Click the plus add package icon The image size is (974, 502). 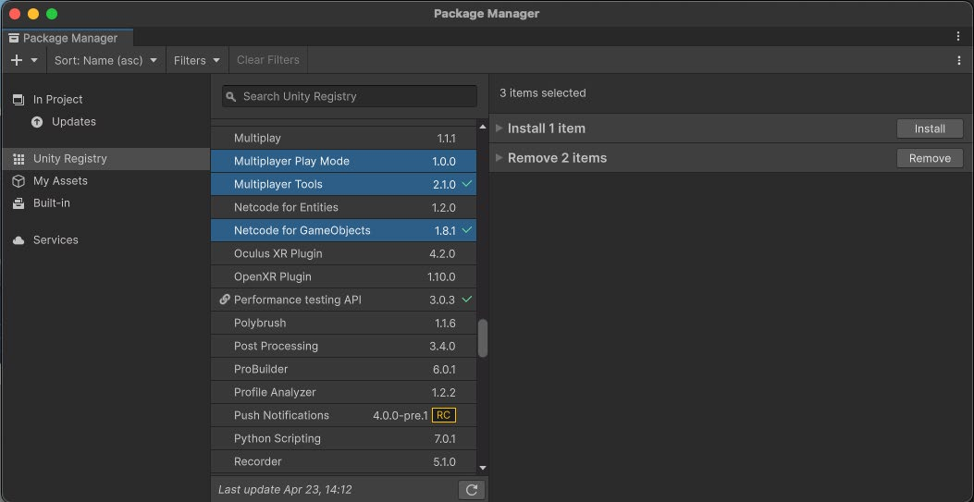17,60
